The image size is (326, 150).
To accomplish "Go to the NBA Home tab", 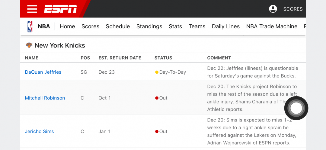I will pyautogui.click(x=67, y=26).
